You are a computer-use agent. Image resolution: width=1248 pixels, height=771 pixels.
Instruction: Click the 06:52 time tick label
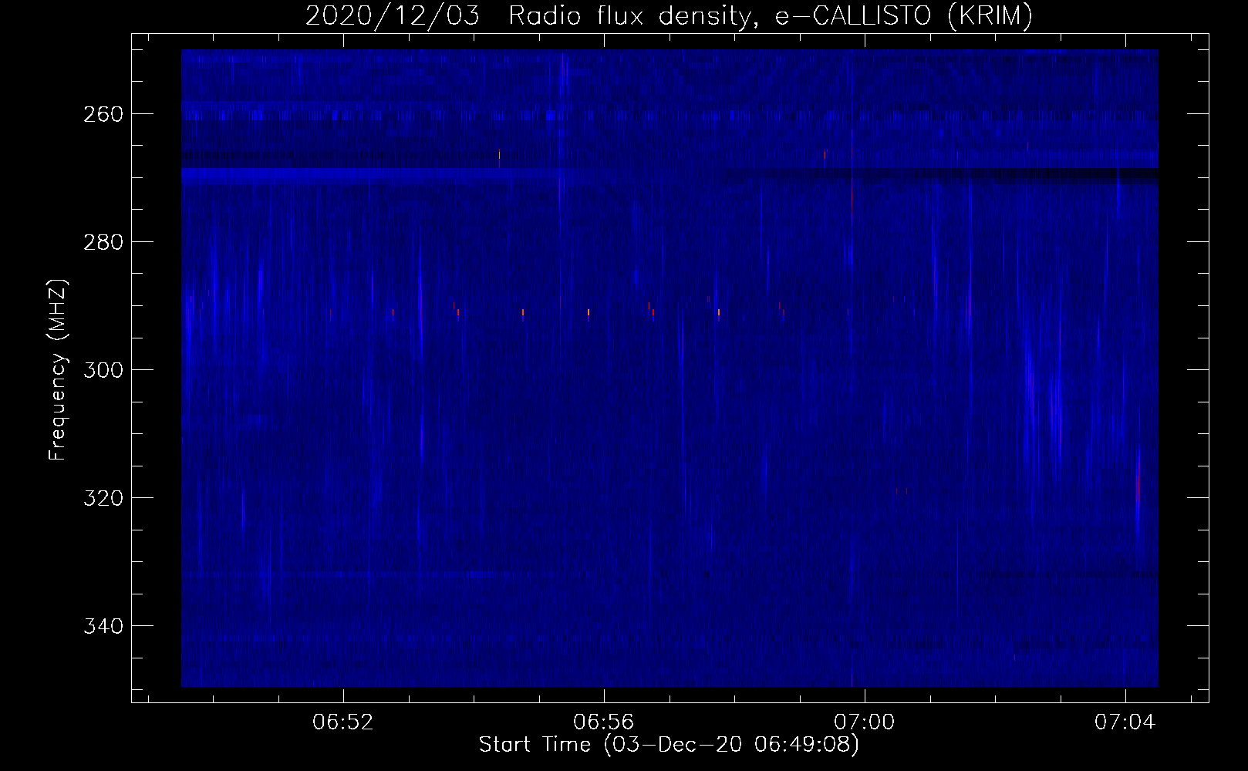point(343,722)
